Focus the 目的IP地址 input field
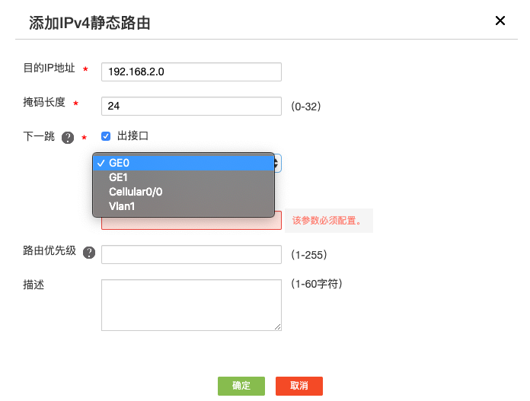This screenshot has width=530, height=401. pyautogui.click(x=191, y=72)
